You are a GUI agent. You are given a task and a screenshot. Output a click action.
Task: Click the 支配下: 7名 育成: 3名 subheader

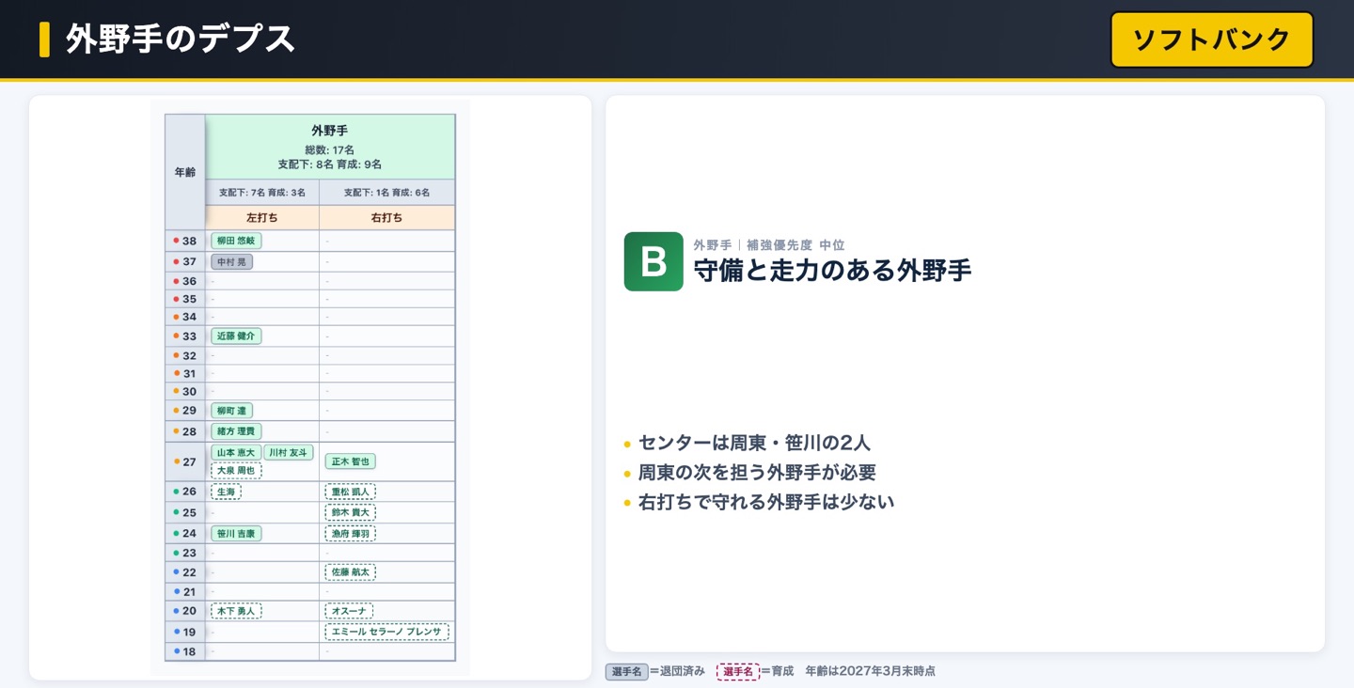pyautogui.click(x=262, y=193)
